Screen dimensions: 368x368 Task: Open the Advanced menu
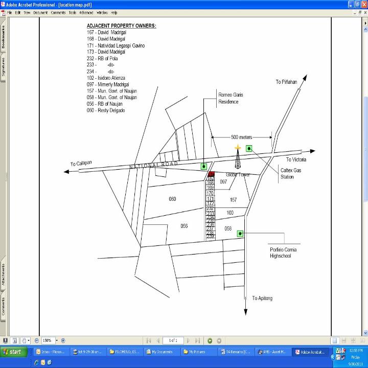[x=86, y=12]
